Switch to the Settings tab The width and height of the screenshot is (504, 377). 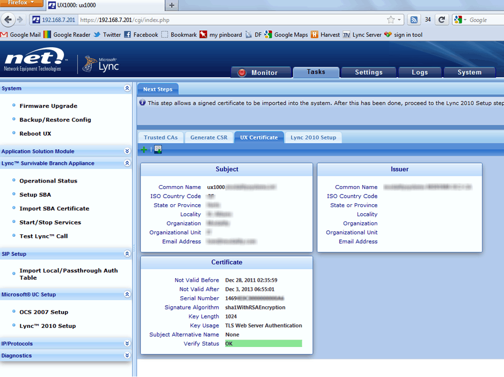(368, 72)
